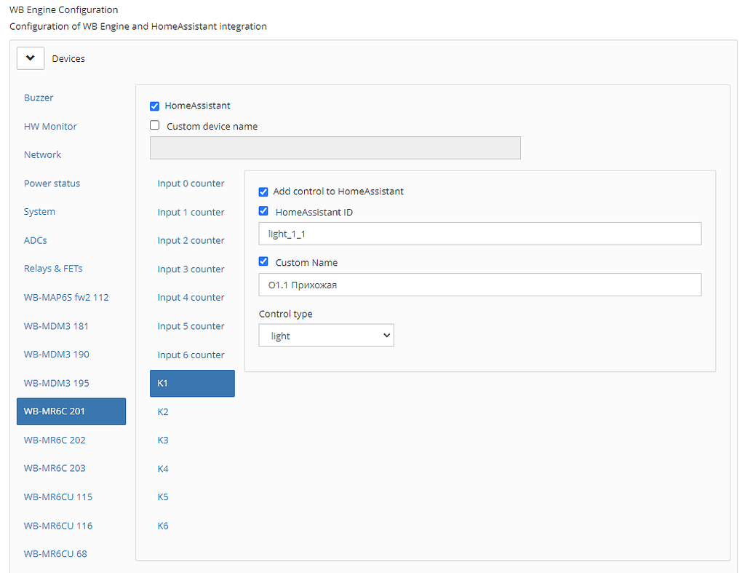Select the Buzzer device tab

pyautogui.click(x=39, y=98)
